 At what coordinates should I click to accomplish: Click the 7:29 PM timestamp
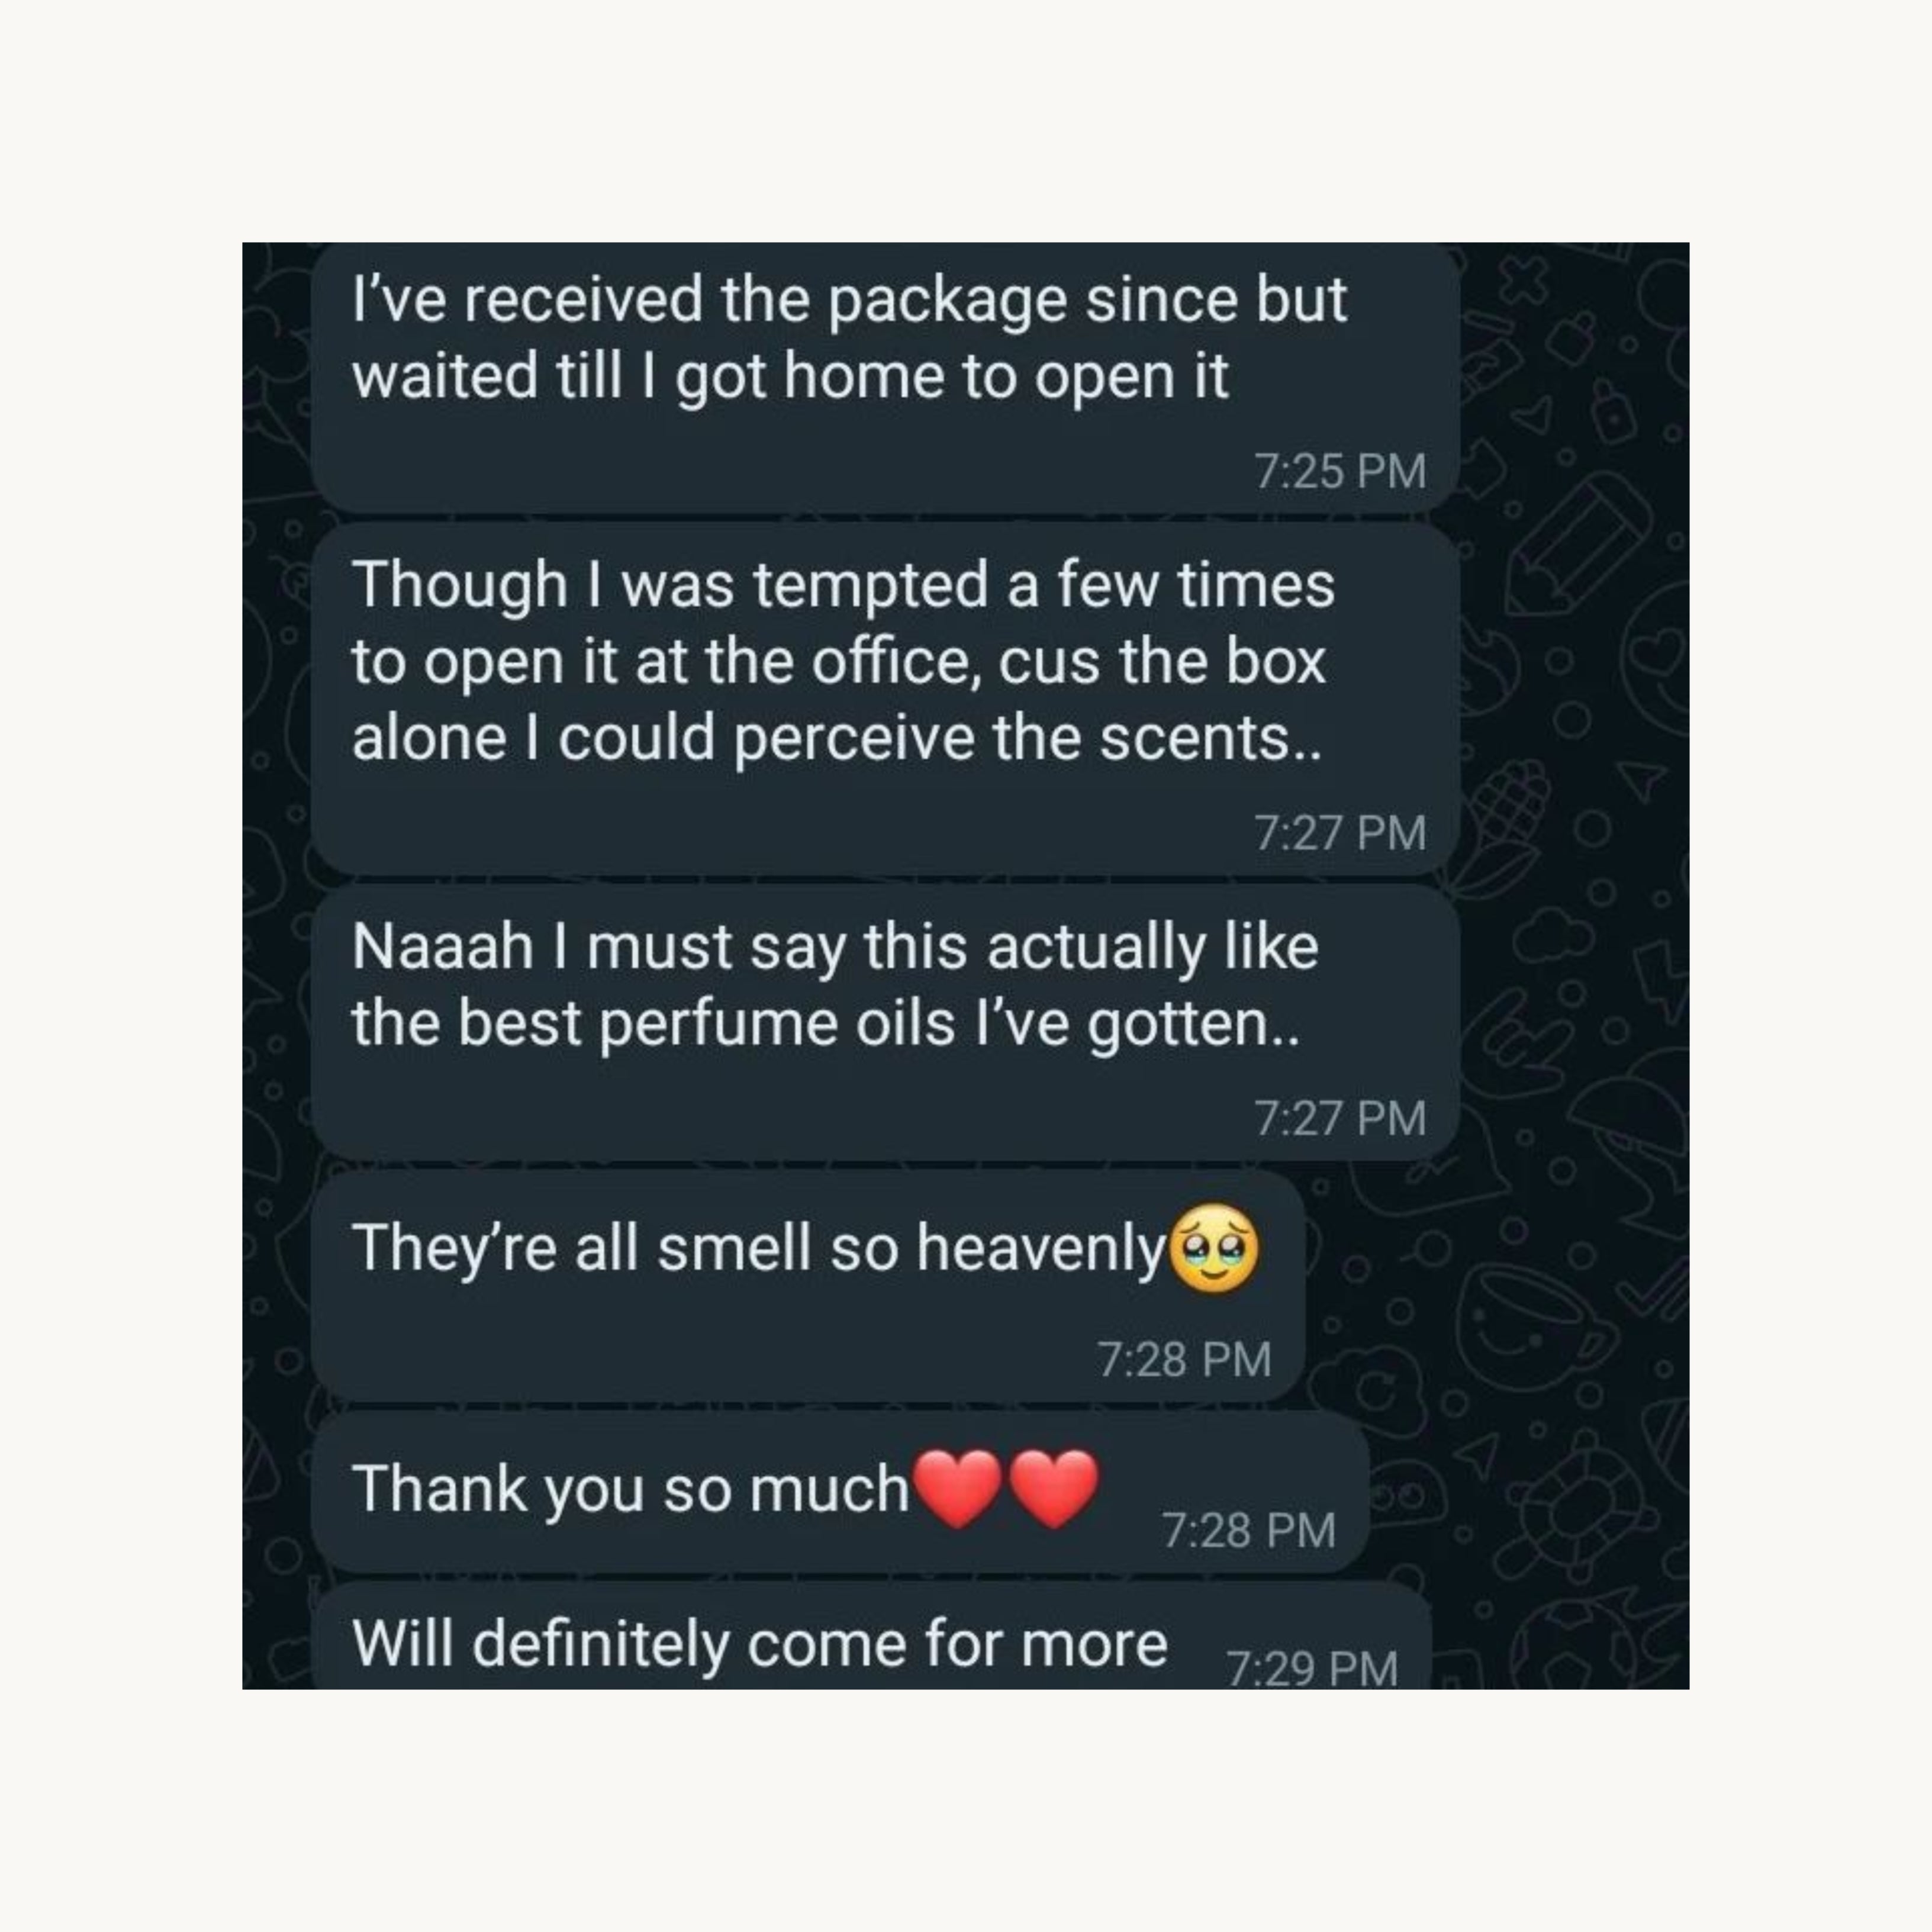(x=1312, y=1668)
